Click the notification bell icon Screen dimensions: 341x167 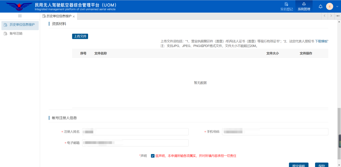coord(320,7)
